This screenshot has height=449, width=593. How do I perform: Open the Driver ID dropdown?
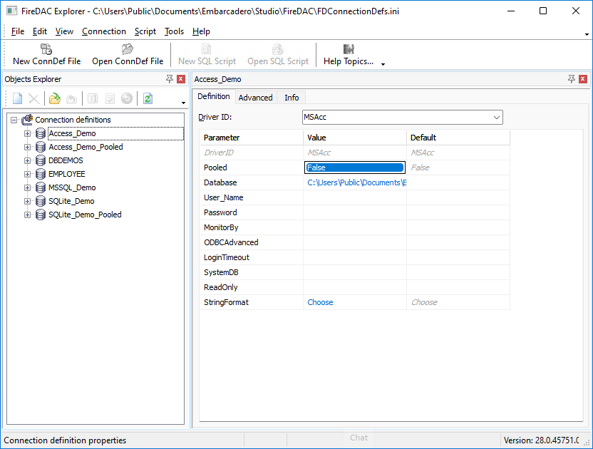[x=496, y=118]
